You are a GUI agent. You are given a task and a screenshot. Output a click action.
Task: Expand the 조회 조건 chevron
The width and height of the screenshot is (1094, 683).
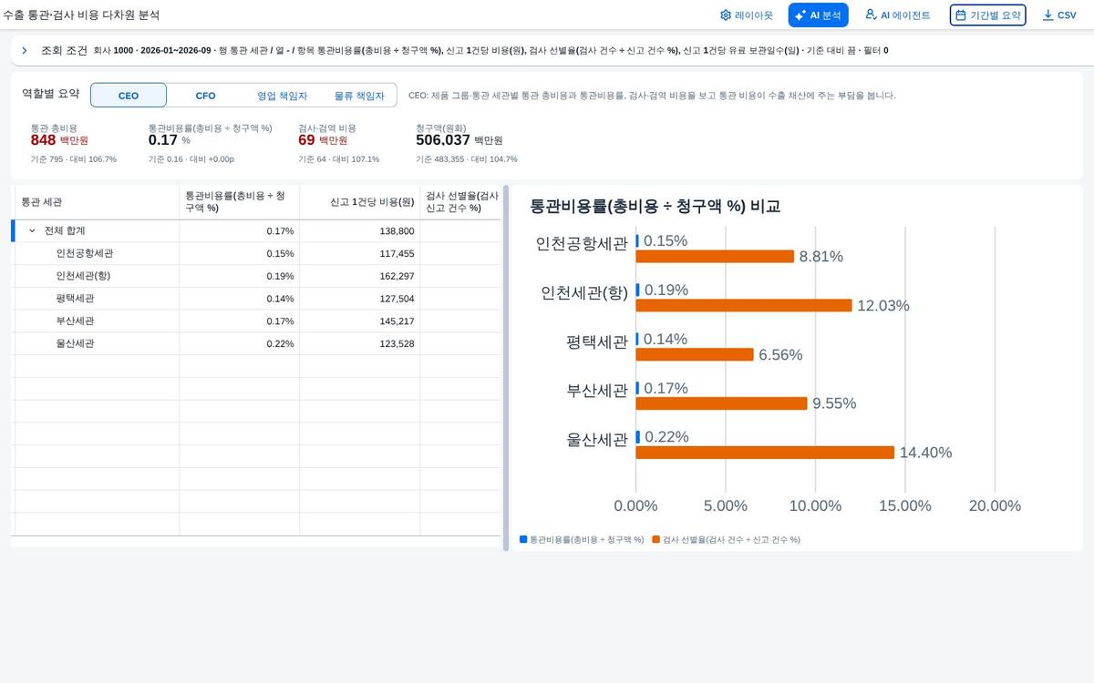pos(25,50)
